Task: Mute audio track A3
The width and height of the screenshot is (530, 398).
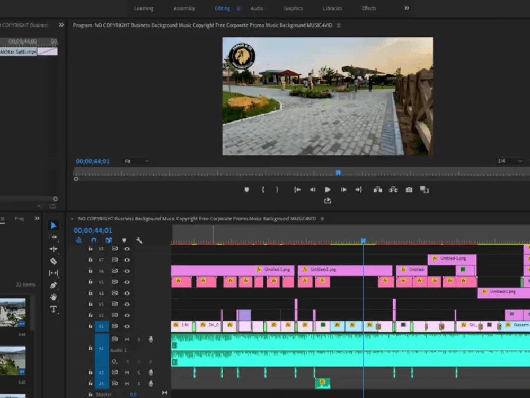Action: [127, 384]
